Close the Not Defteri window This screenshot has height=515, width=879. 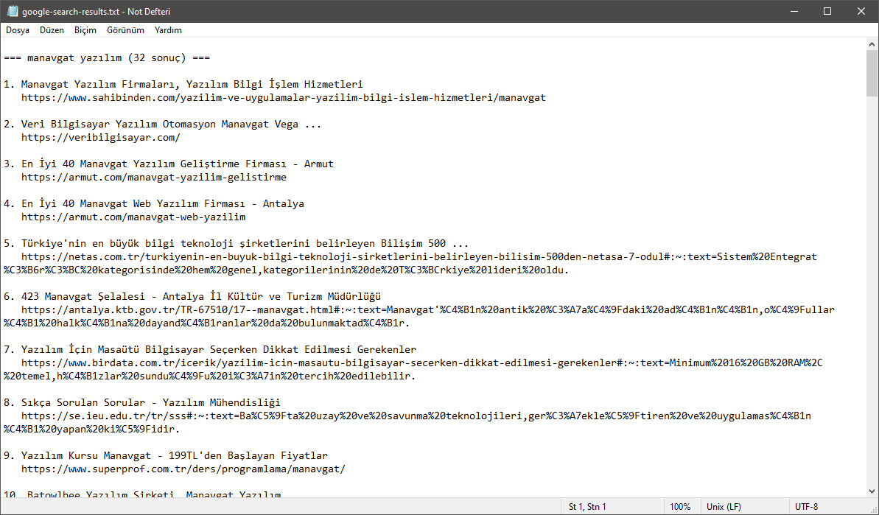[x=861, y=11]
